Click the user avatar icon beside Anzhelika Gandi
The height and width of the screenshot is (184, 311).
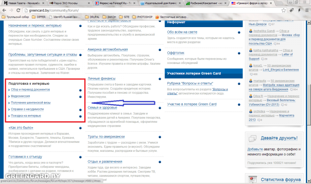pos(251,31)
